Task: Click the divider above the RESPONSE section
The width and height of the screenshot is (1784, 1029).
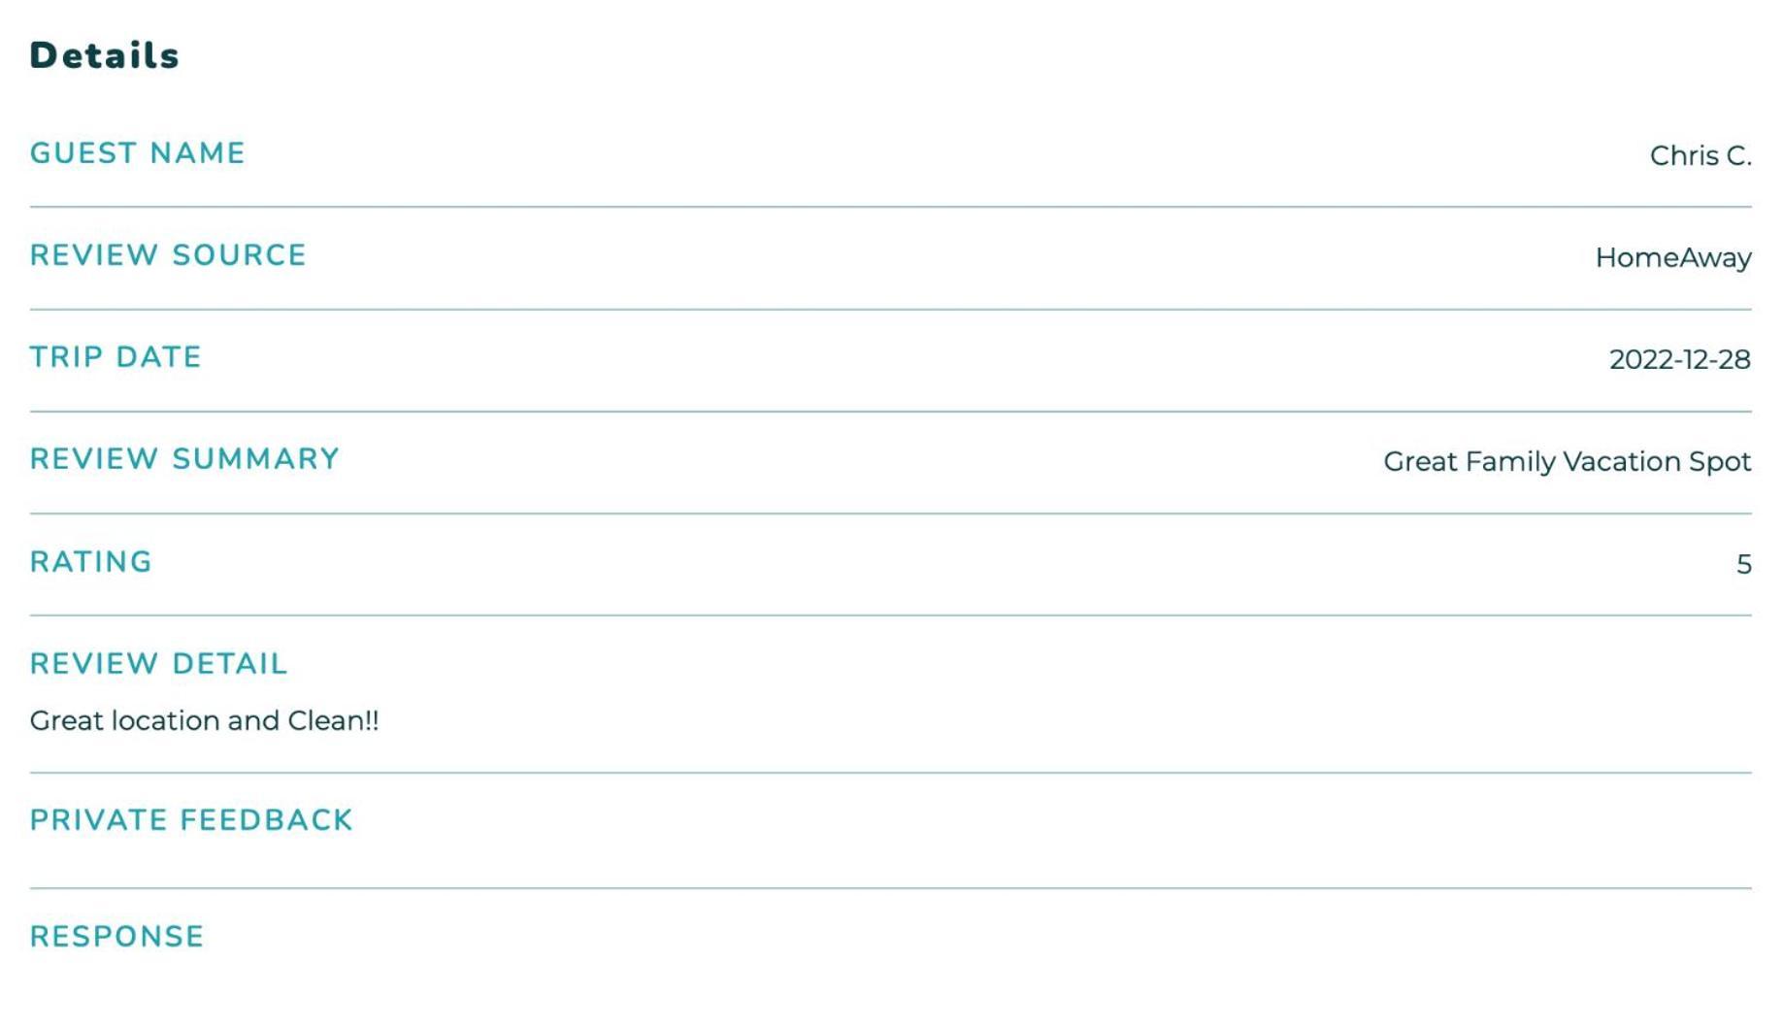Action: point(890,888)
